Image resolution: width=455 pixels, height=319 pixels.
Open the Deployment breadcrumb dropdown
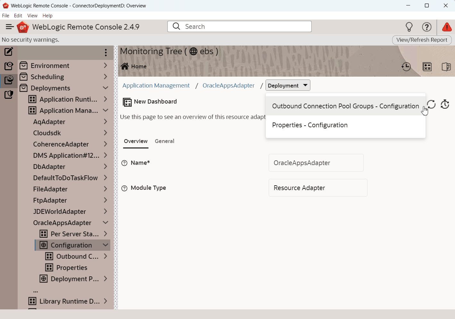(288, 85)
